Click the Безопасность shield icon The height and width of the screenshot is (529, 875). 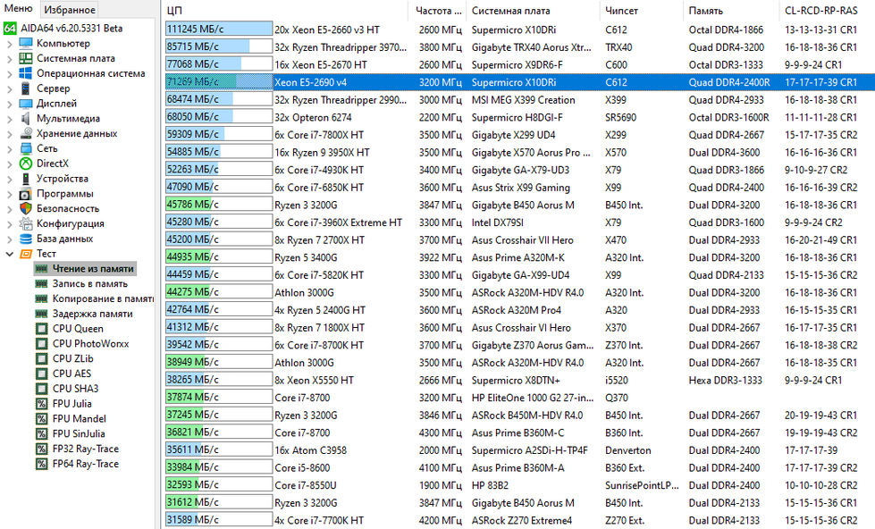26,208
